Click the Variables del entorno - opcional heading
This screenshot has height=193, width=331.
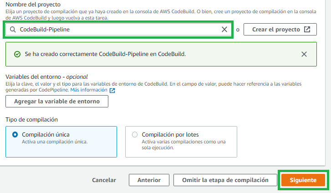(x=46, y=76)
